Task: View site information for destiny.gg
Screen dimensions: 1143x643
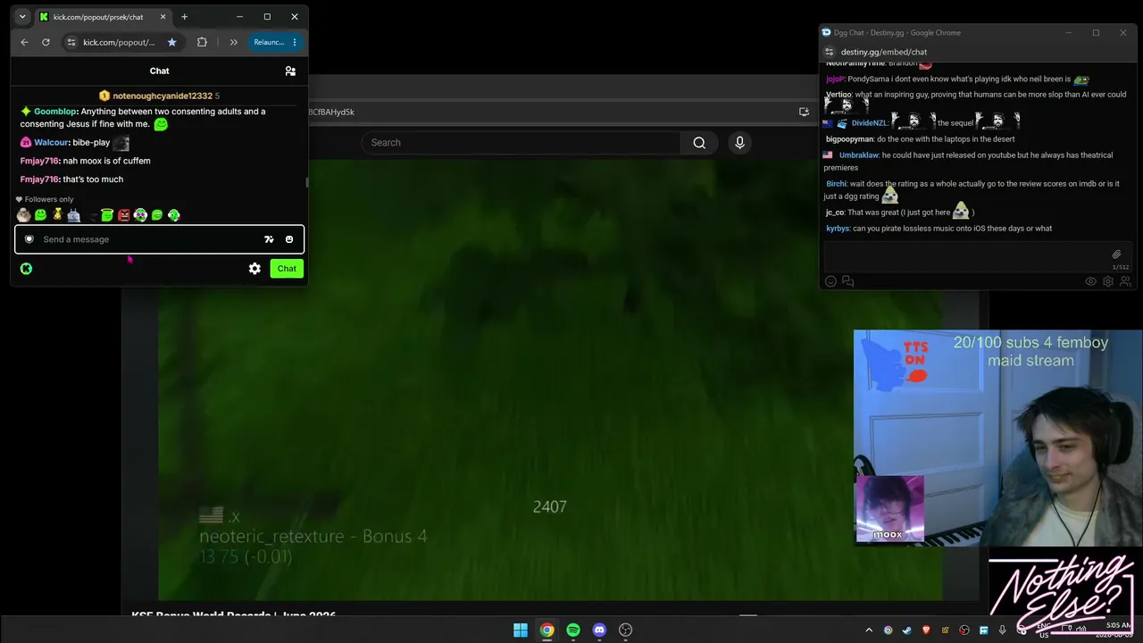Action: pyautogui.click(x=829, y=52)
